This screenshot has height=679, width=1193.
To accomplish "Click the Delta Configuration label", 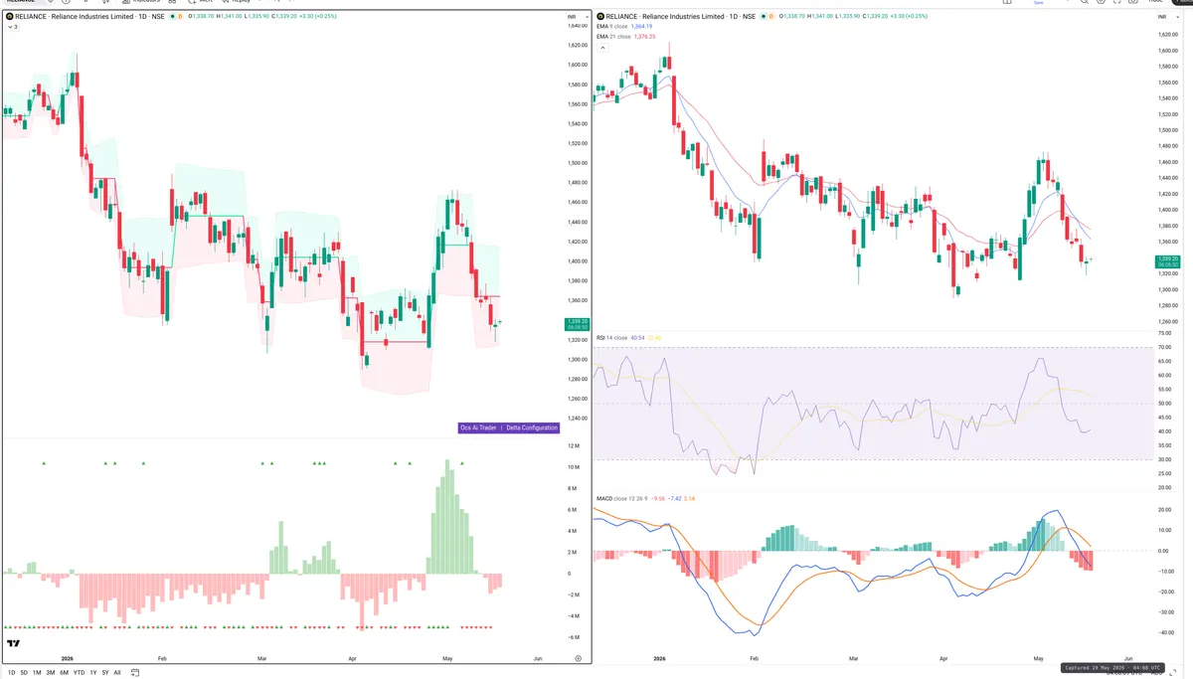I will (532, 427).
